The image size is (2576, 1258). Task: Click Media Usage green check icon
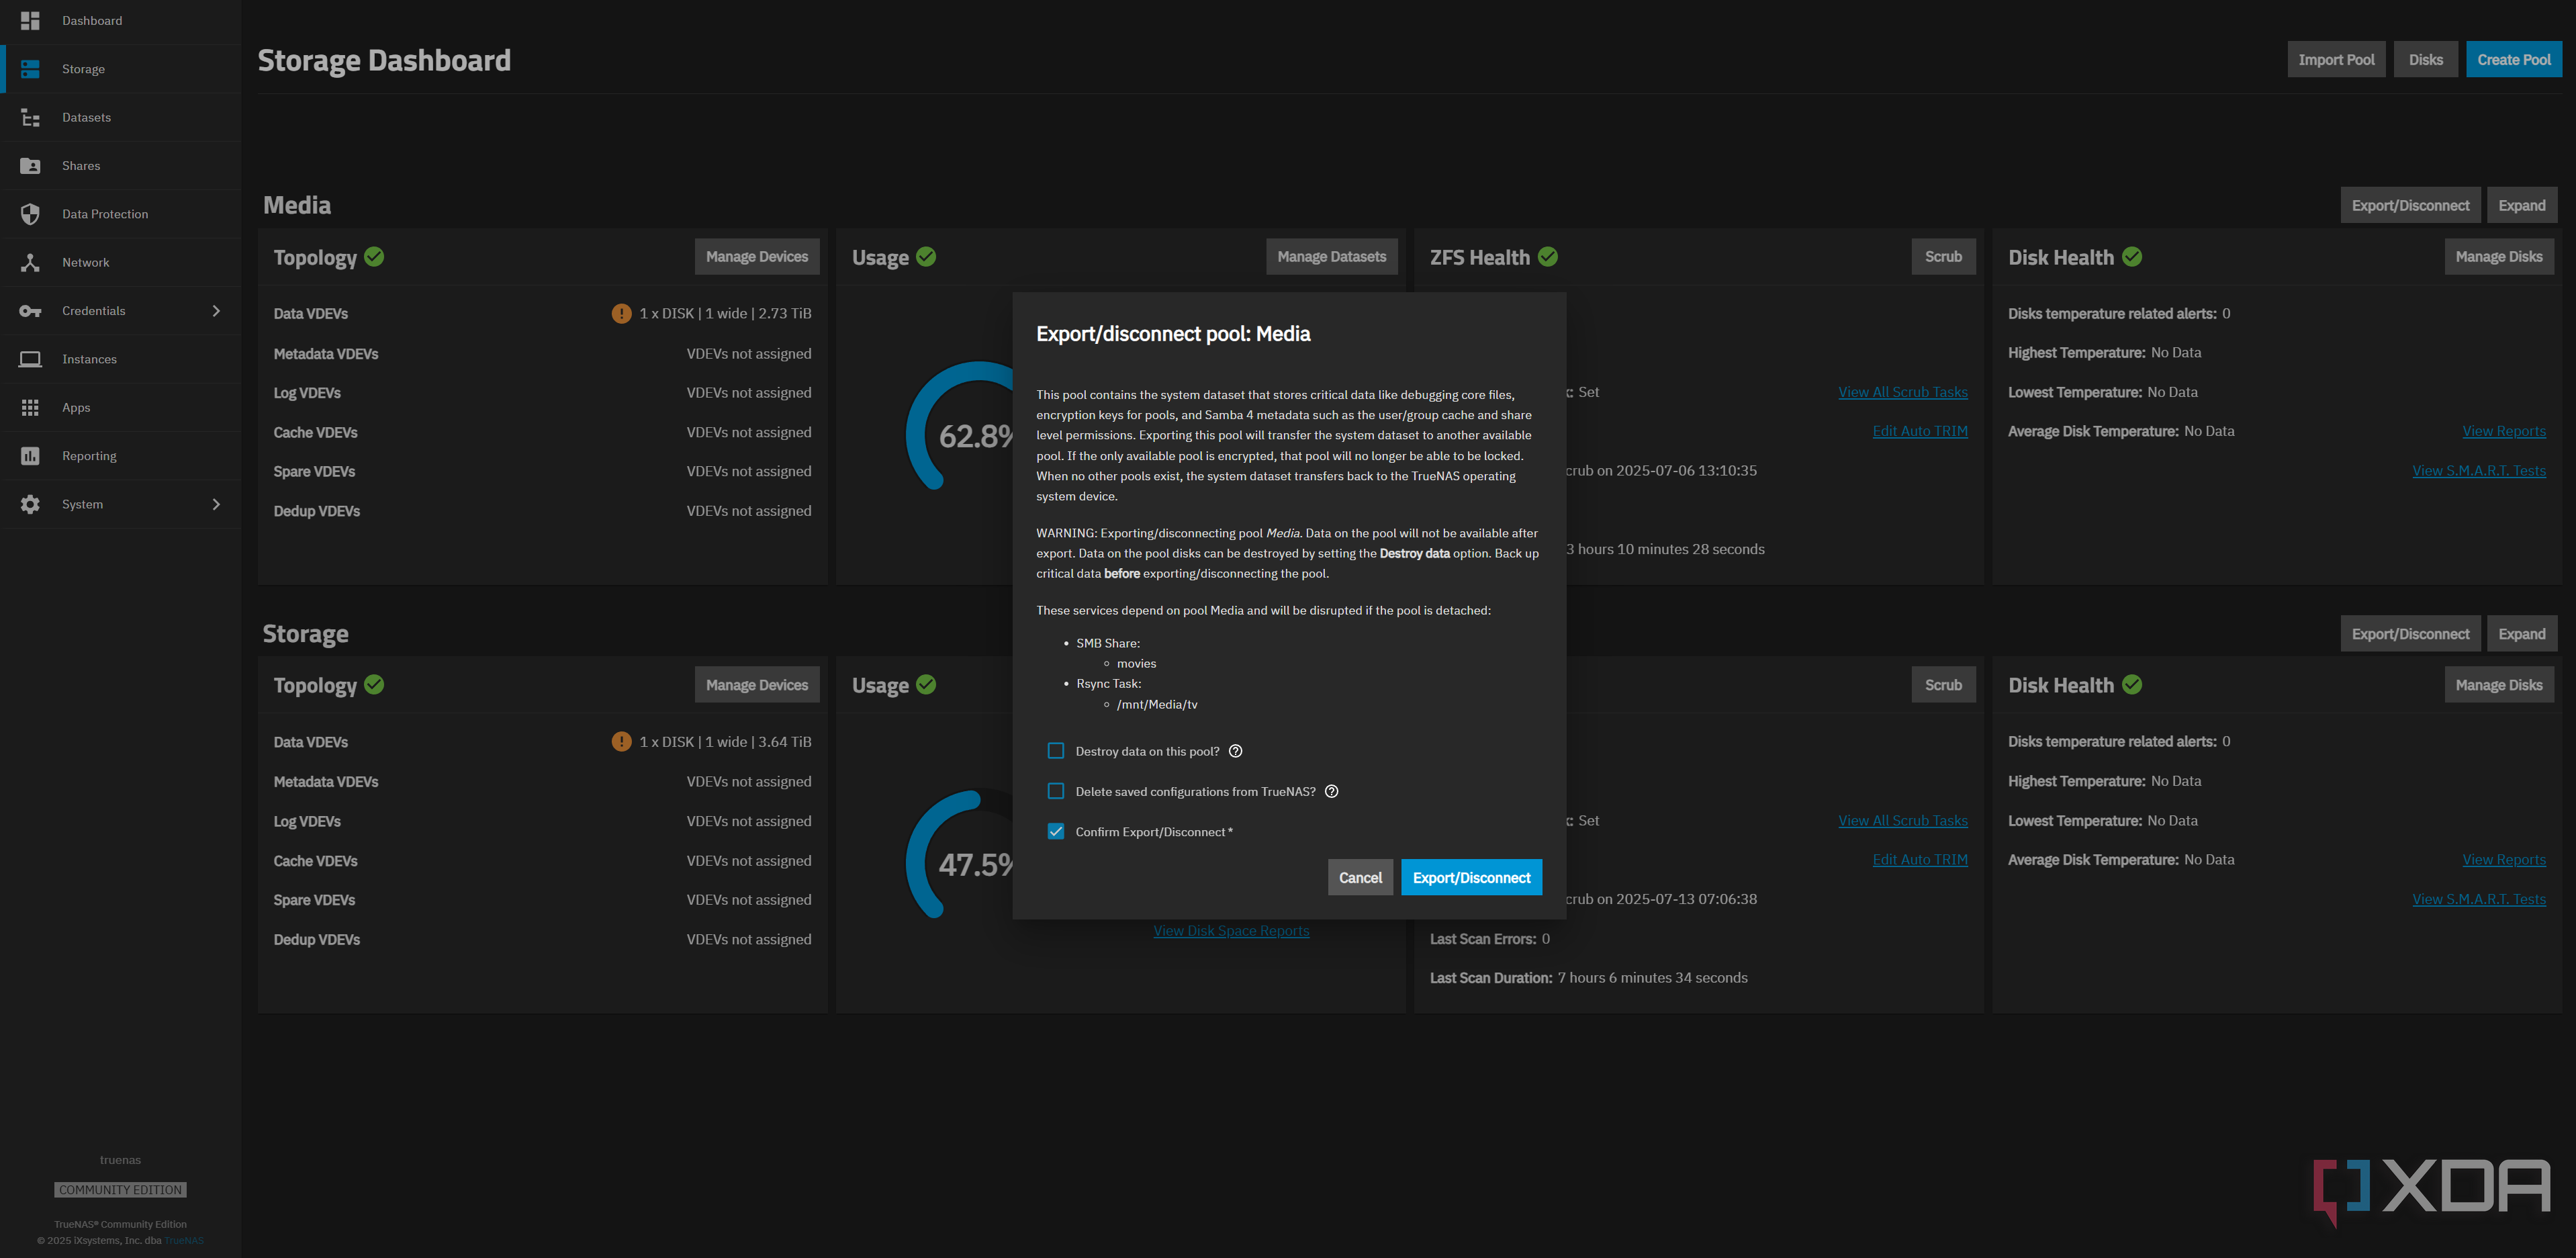(x=926, y=257)
